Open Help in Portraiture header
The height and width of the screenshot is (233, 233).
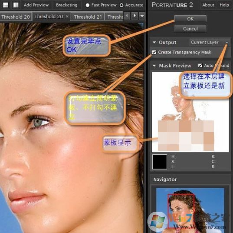click(224, 5)
